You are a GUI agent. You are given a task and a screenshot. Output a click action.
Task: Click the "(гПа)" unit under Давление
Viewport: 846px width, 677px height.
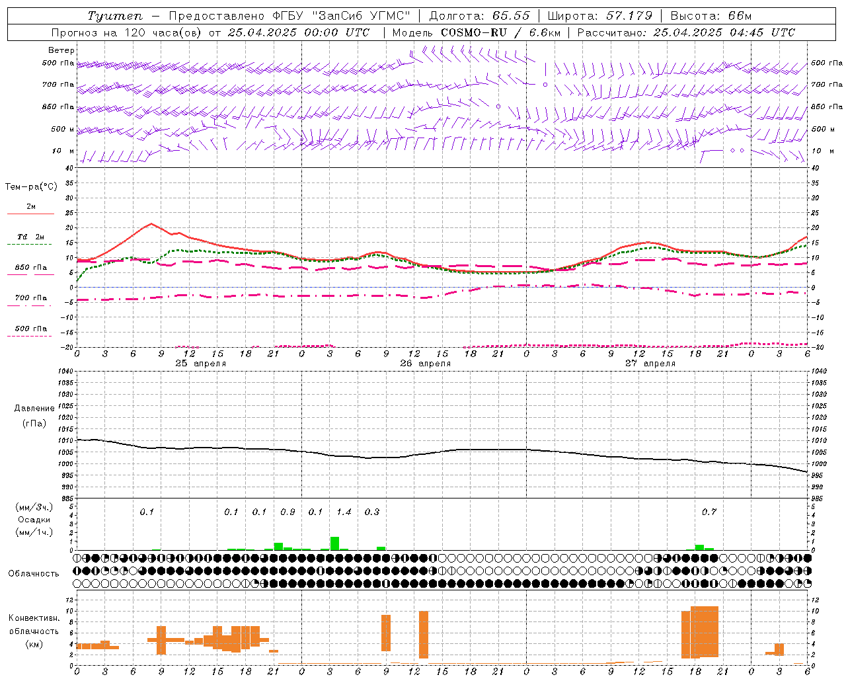pos(34,424)
